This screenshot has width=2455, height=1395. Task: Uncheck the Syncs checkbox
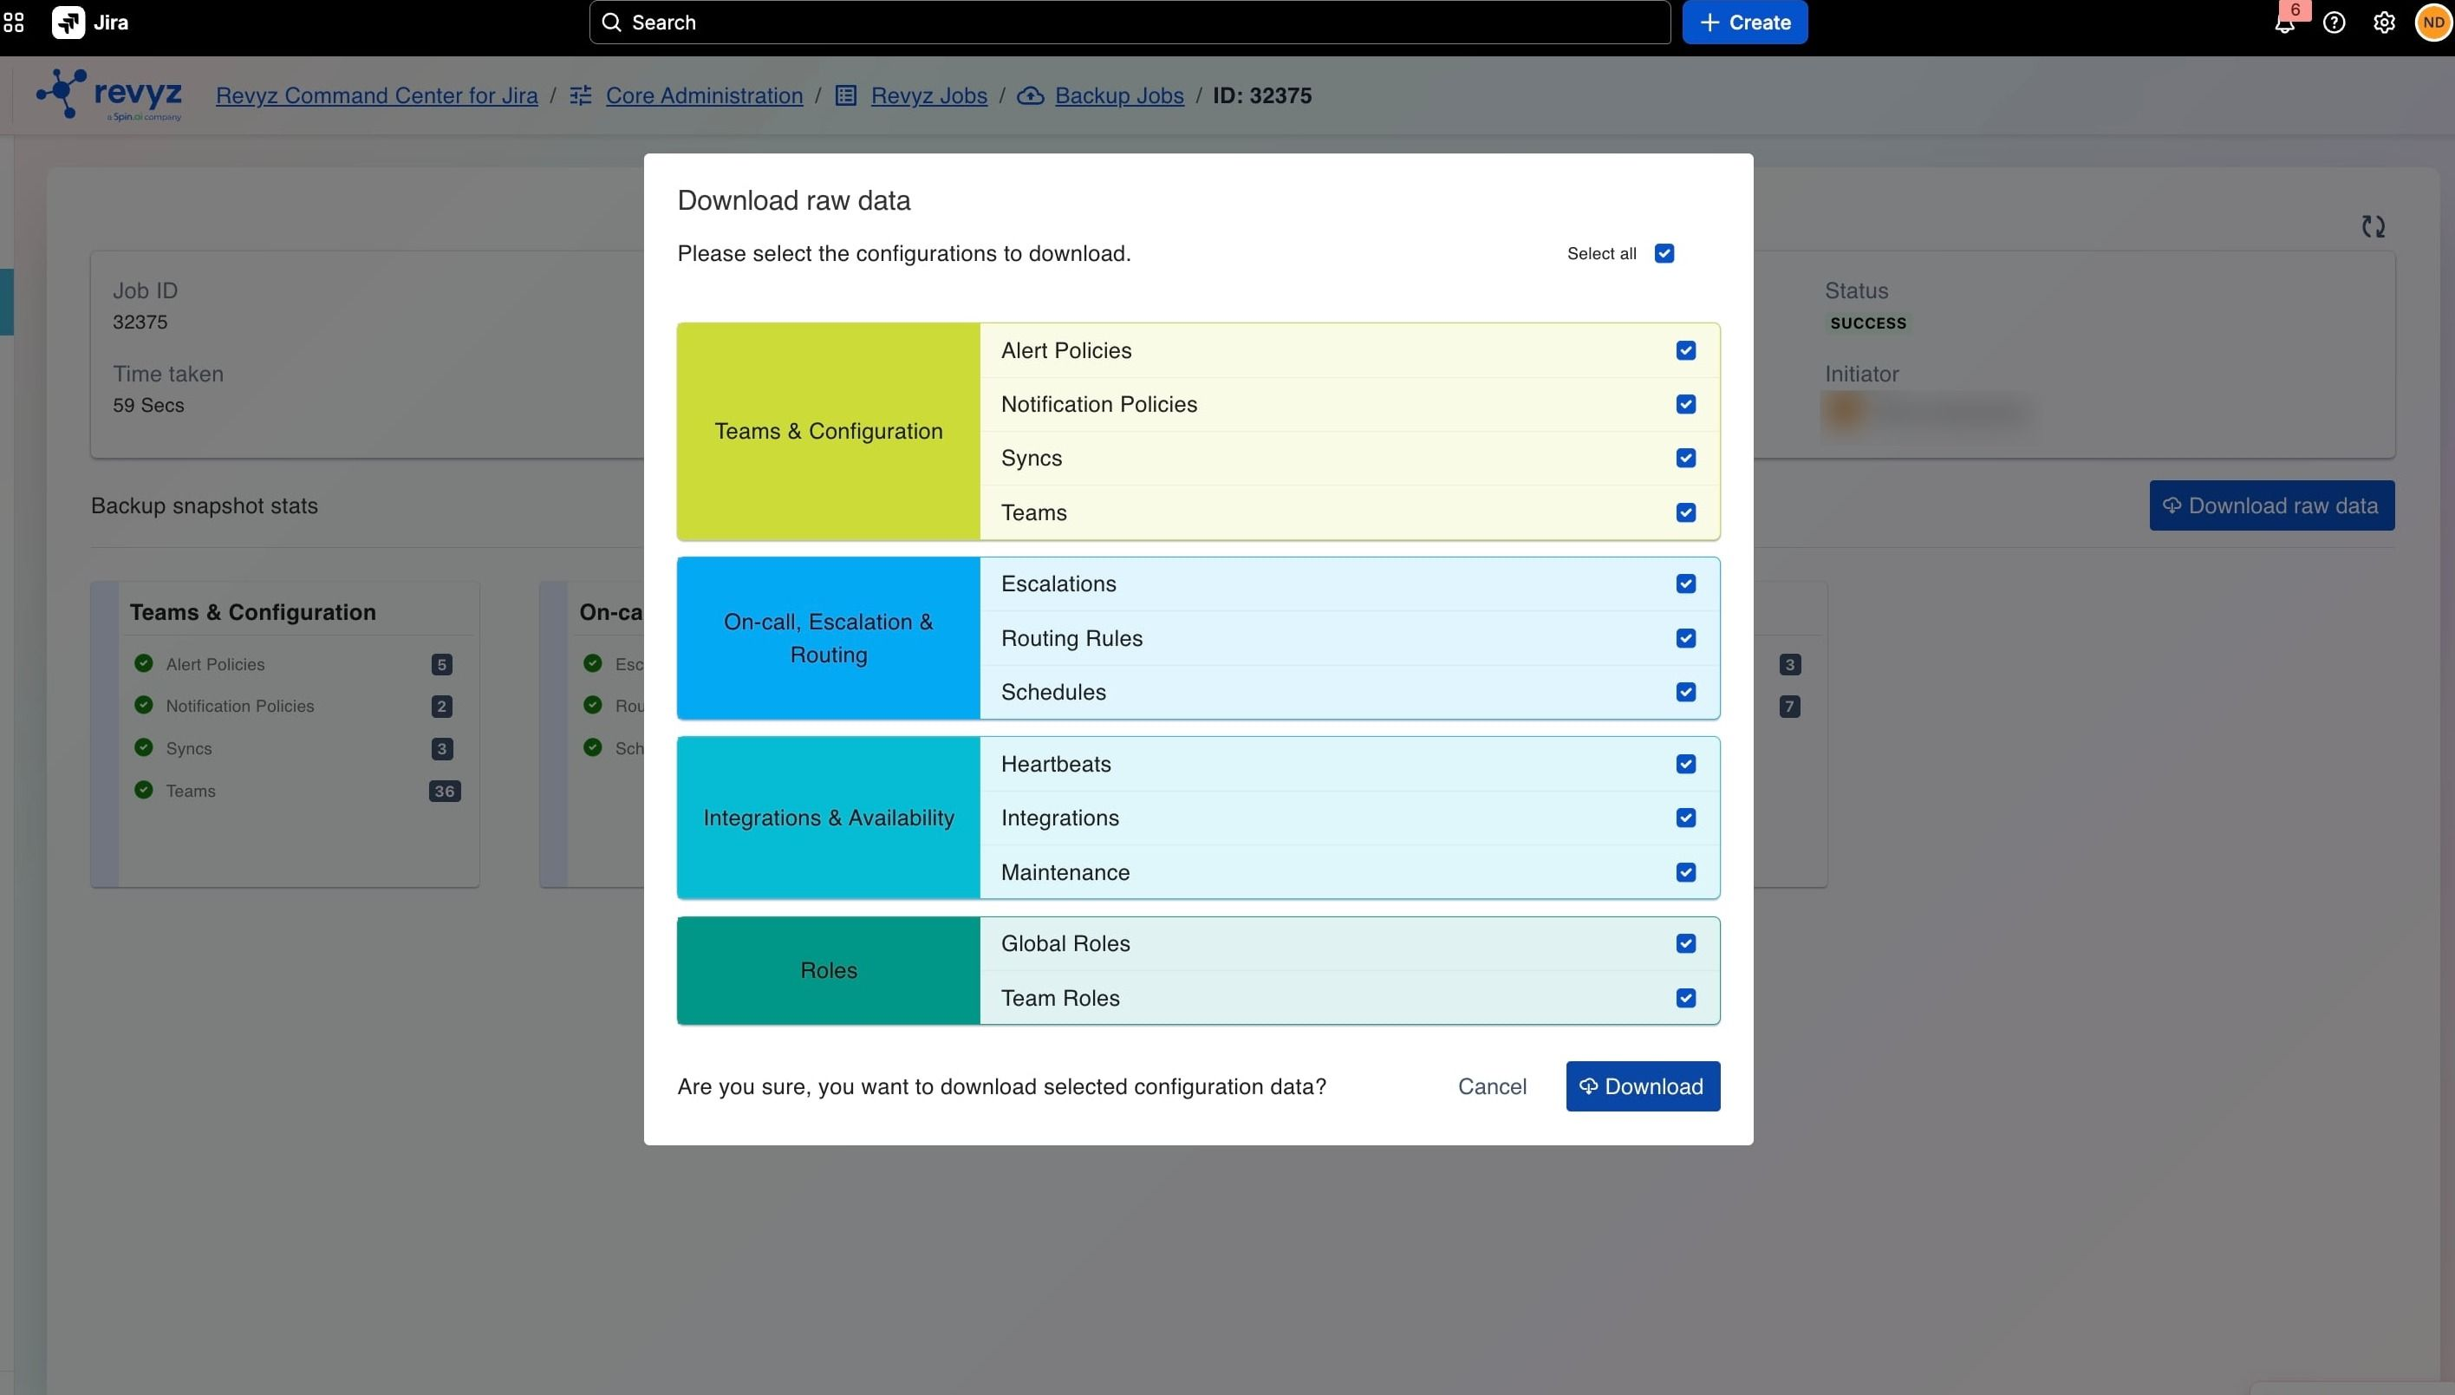[1686, 458]
